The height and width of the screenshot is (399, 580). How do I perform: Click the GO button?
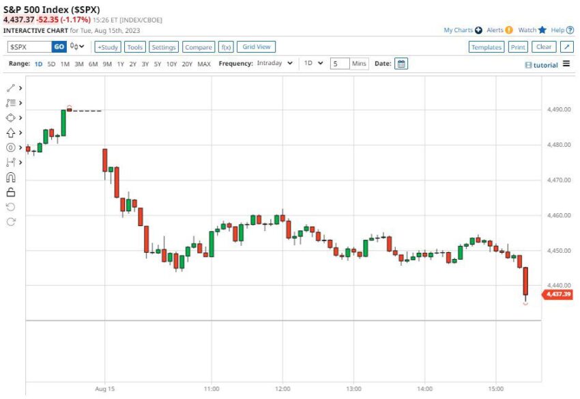click(59, 46)
